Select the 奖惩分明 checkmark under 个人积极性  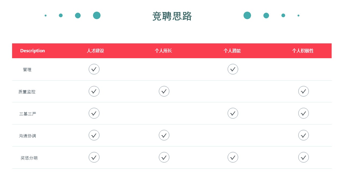click(x=303, y=157)
